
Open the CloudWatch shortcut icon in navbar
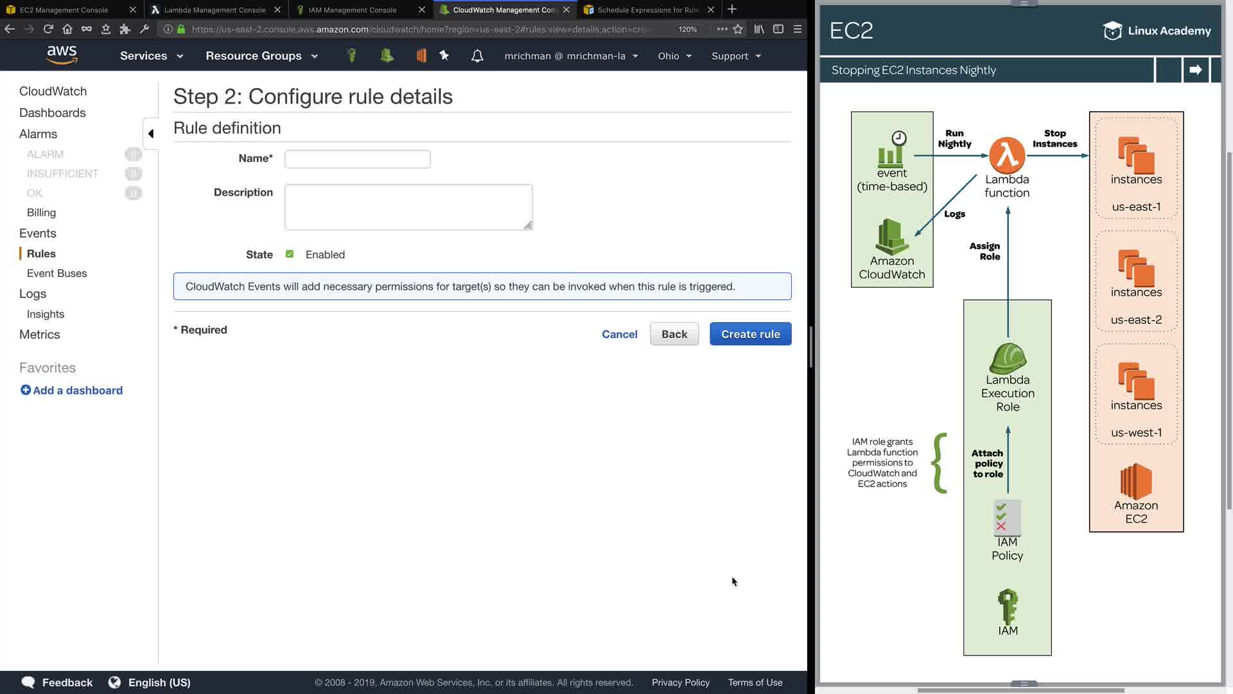click(387, 56)
